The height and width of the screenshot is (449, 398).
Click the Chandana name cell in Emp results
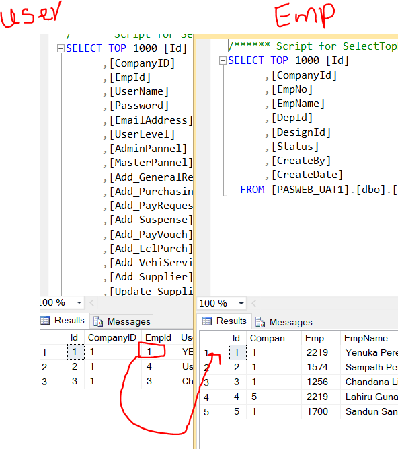(x=369, y=382)
